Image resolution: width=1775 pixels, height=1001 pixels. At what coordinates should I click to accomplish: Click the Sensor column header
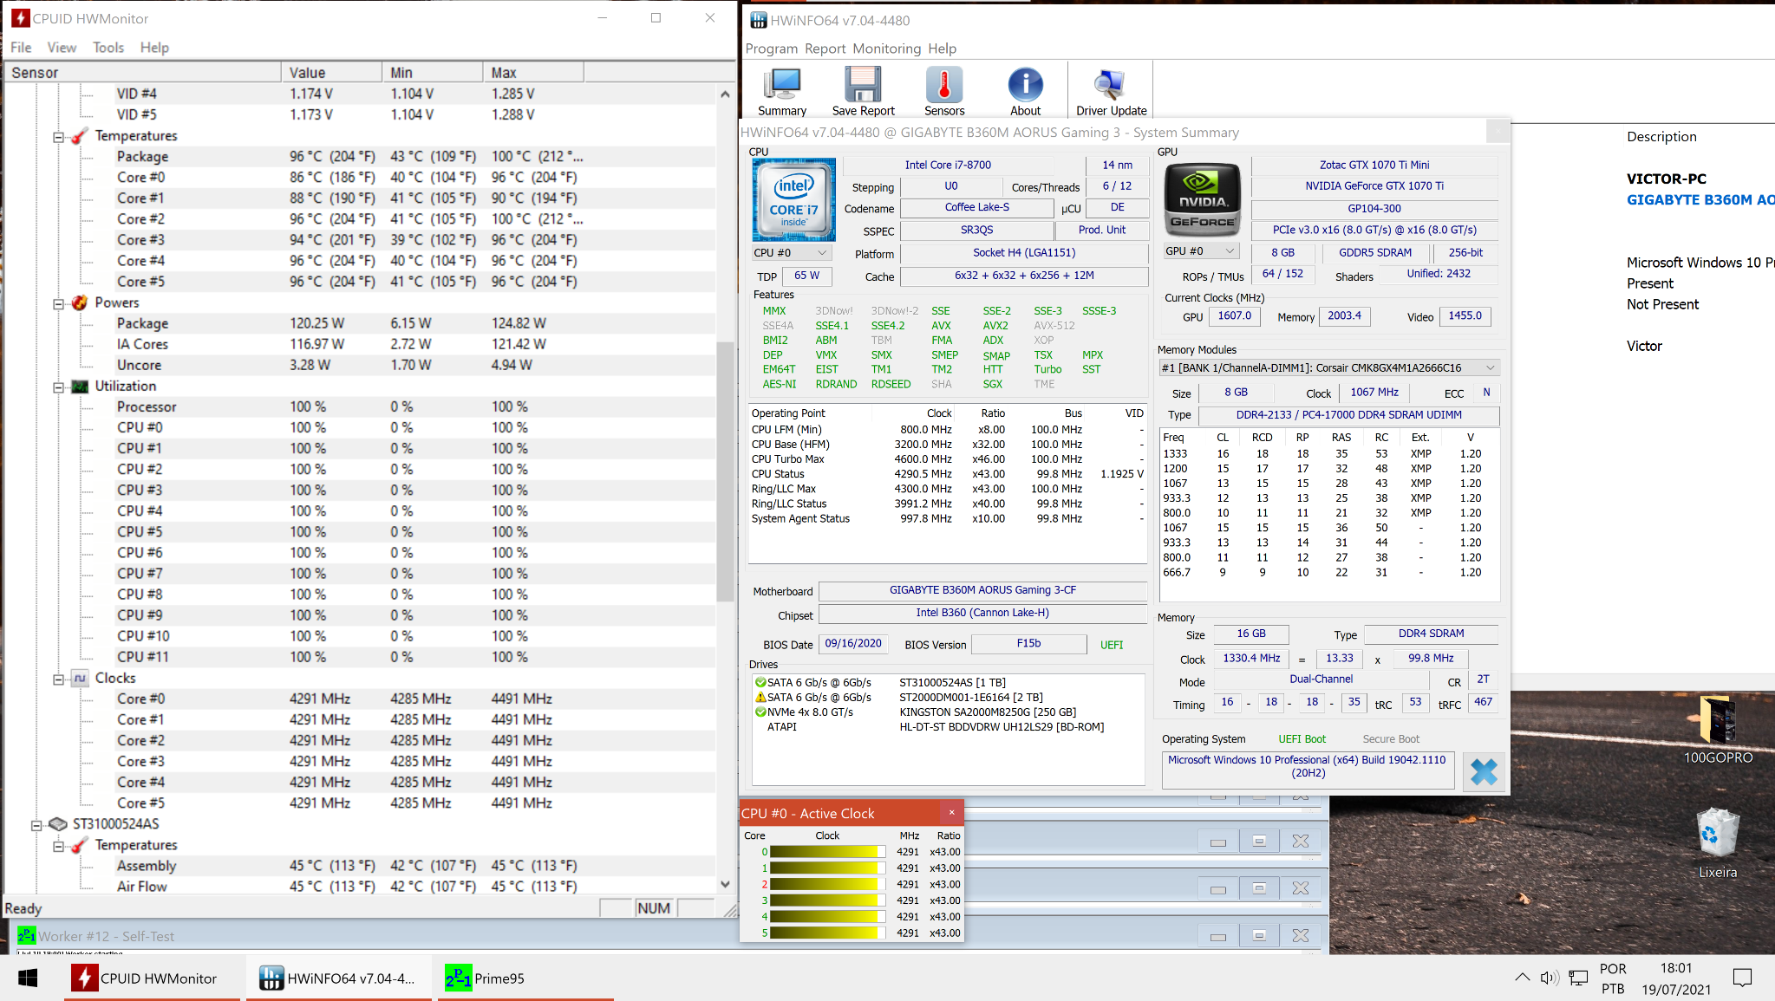pos(143,73)
